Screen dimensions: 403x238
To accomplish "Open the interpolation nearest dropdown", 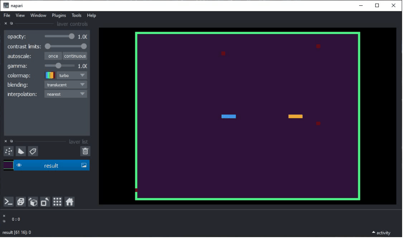I will point(65,94).
